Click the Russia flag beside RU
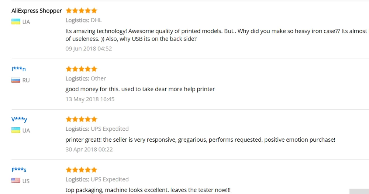Viewport: 369px width, 194px height. [x=15, y=80]
